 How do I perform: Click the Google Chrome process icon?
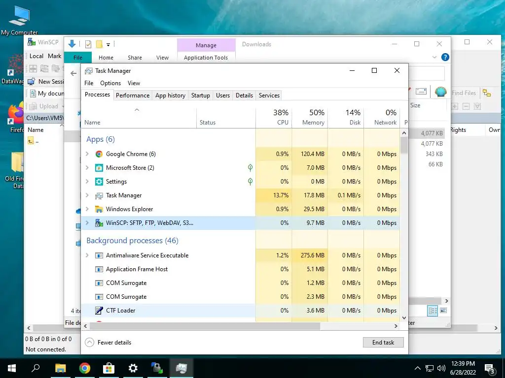[99, 154]
